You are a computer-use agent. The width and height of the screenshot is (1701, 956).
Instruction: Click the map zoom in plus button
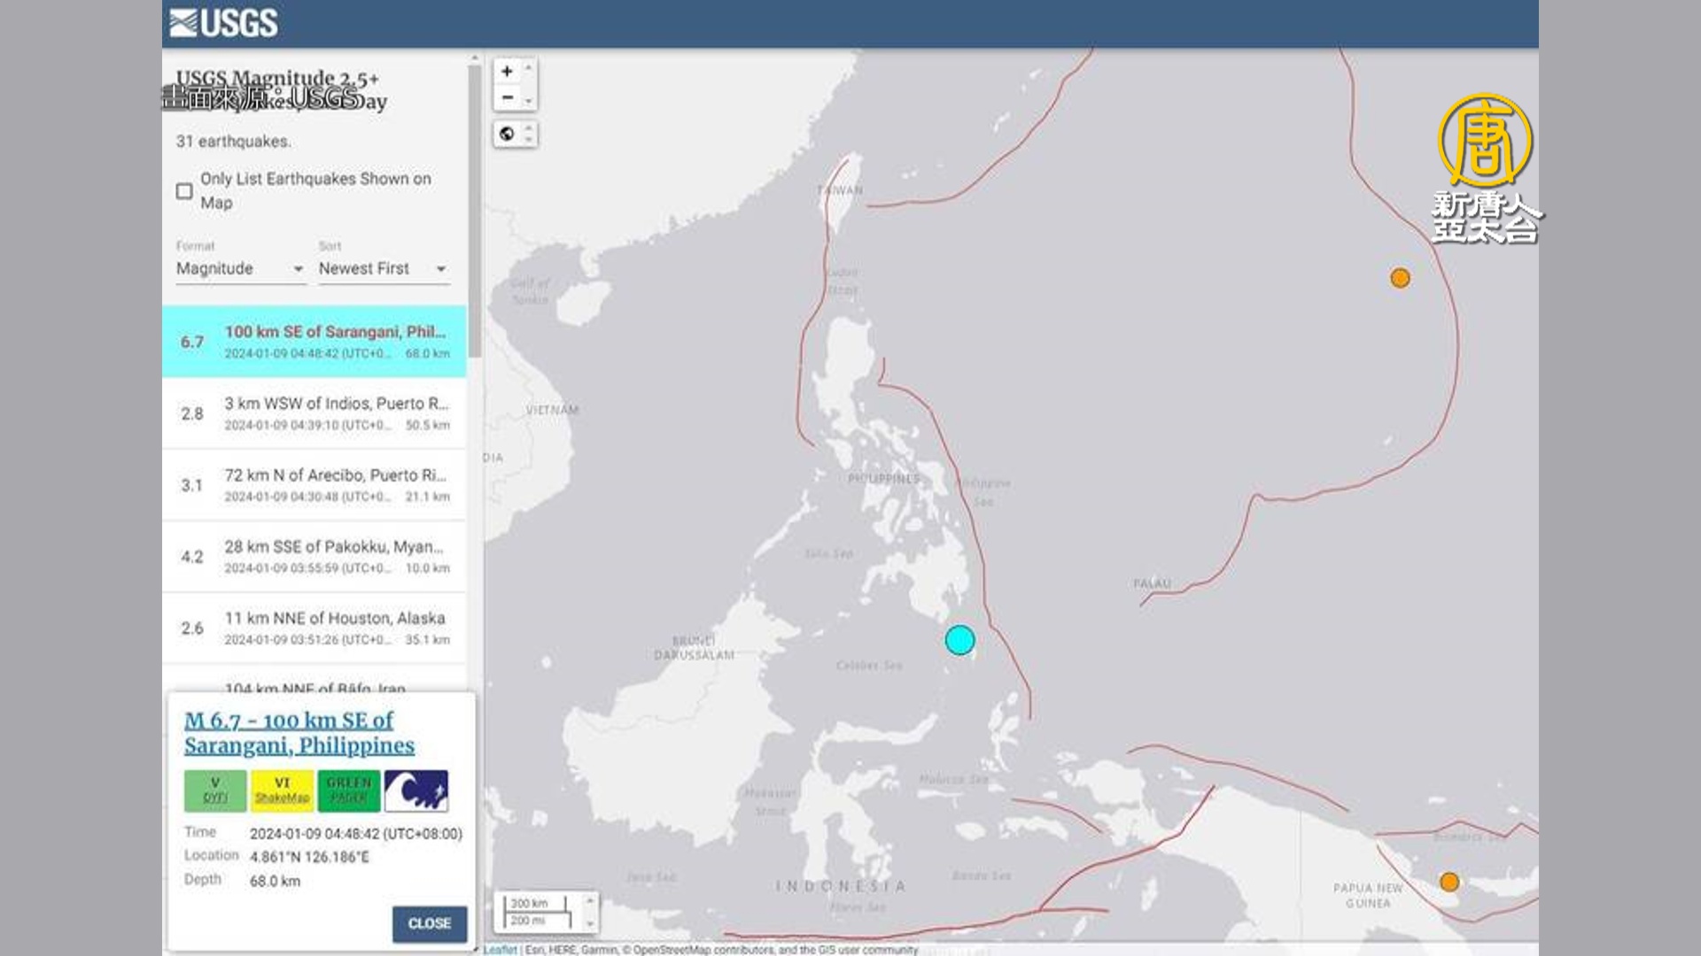[507, 72]
